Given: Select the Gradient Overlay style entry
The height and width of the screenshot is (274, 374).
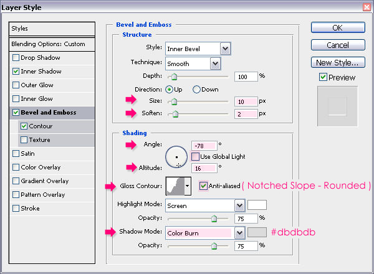Looking at the screenshot, I should click(x=44, y=181).
